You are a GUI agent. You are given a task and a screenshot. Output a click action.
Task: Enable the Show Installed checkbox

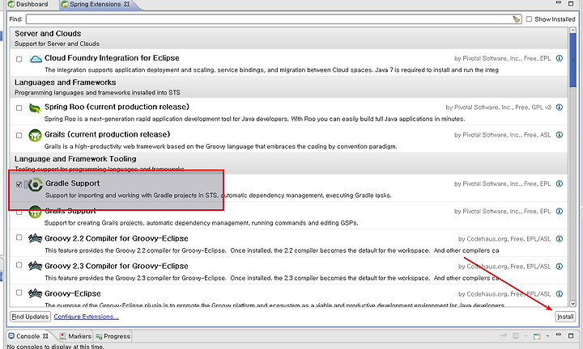coord(529,19)
